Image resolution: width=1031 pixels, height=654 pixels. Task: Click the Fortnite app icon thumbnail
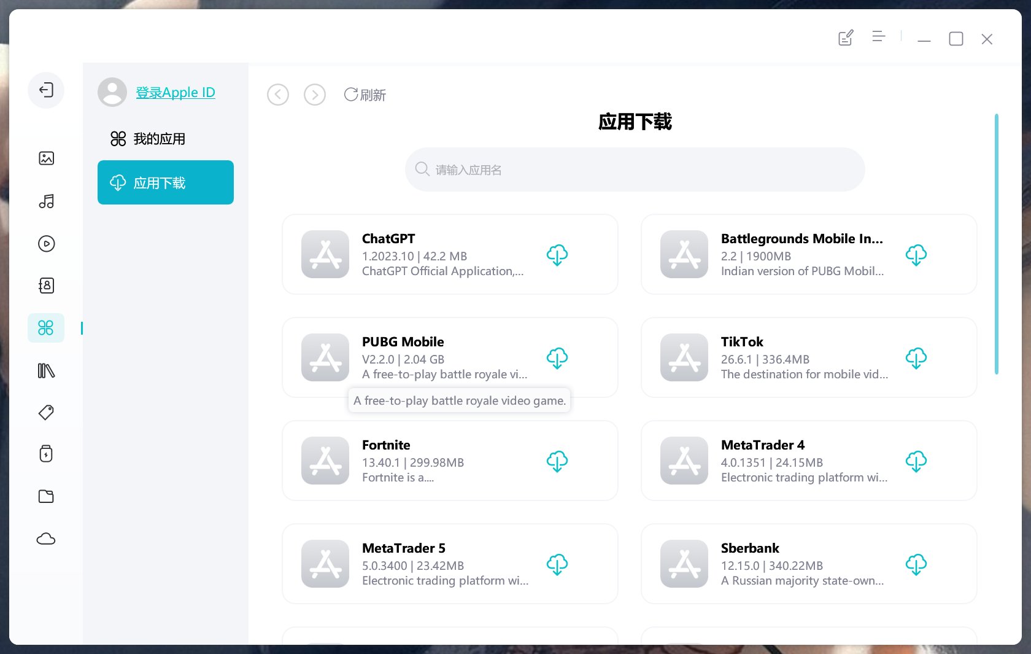tap(325, 461)
